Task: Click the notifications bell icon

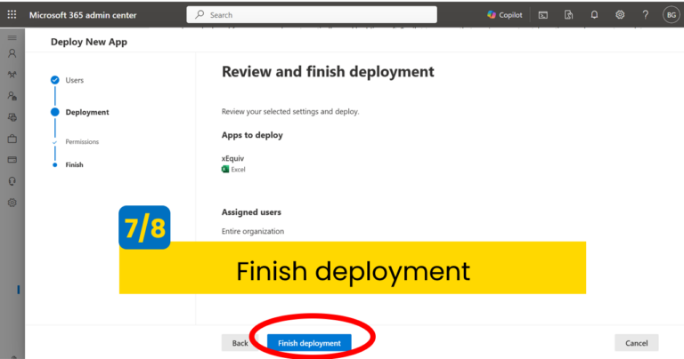Action: point(594,15)
